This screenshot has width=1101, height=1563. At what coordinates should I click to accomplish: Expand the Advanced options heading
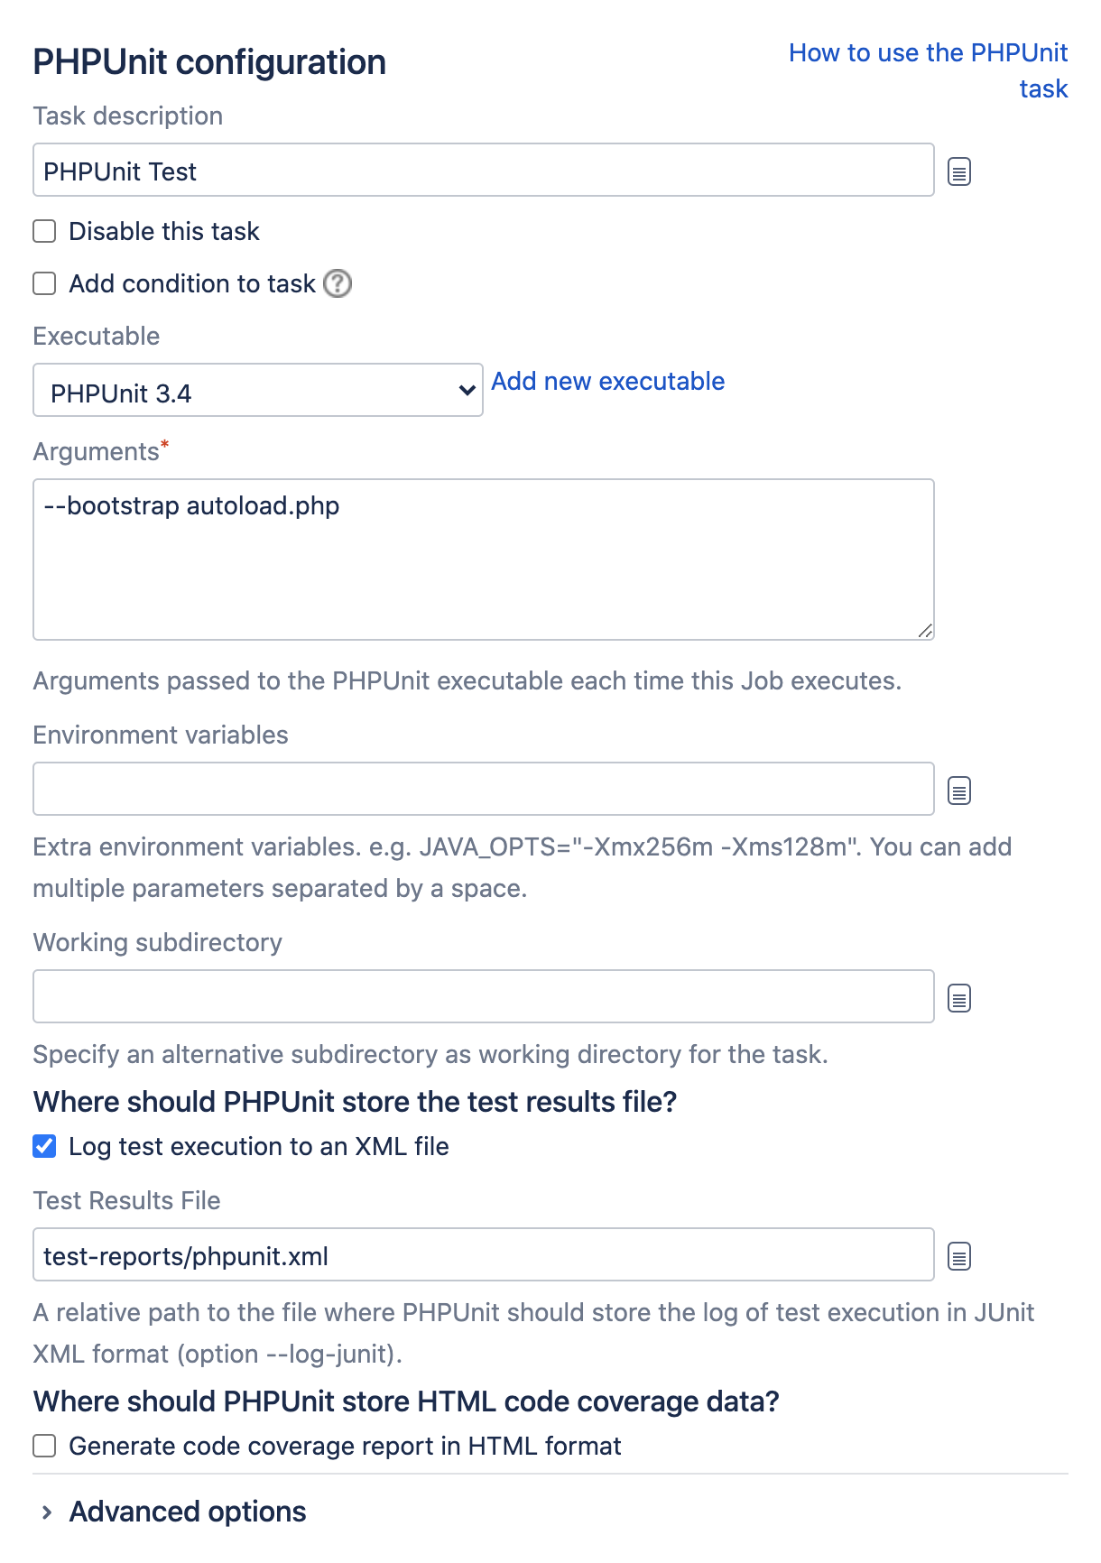click(188, 1512)
